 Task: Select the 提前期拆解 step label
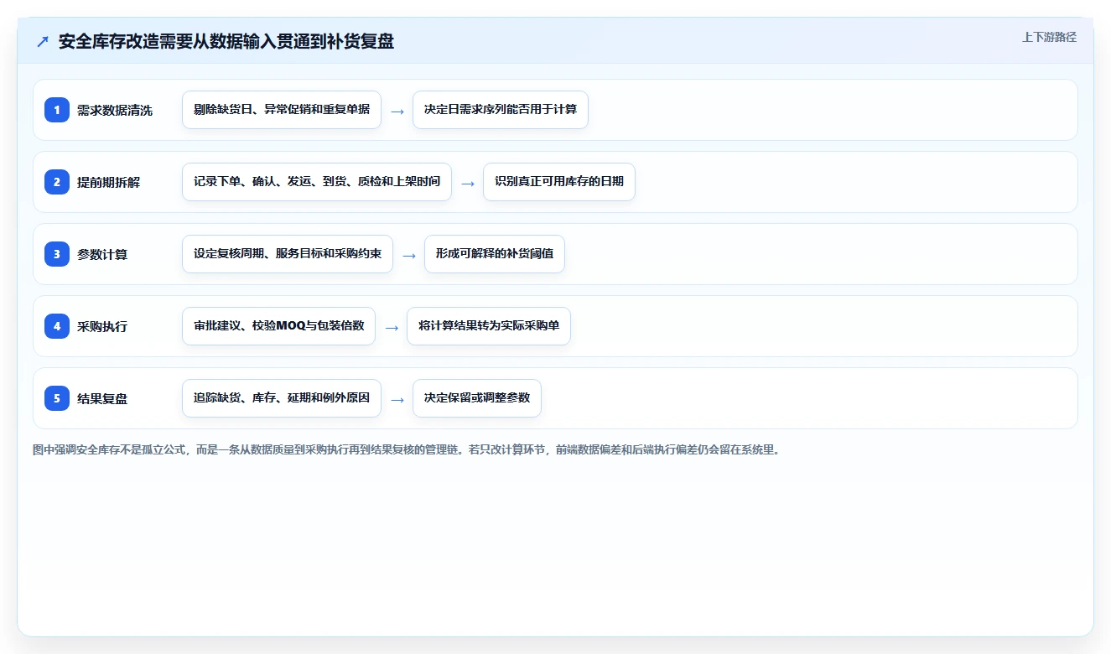(109, 182)
